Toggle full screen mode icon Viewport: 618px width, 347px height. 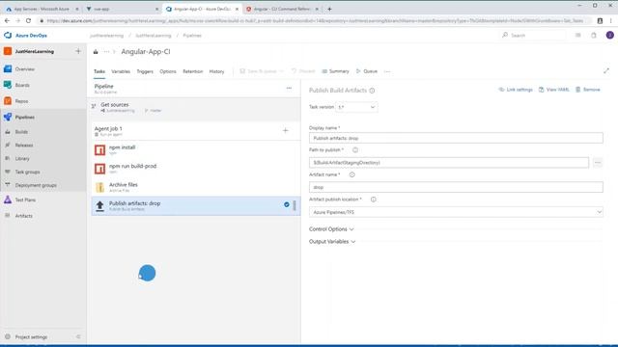pyautogui.click(x=606, y=70)
